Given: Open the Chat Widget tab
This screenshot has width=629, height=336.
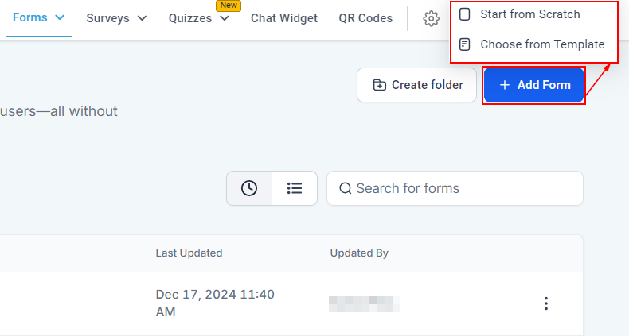Looking at the screenshot, I should [x=283, y=18].
